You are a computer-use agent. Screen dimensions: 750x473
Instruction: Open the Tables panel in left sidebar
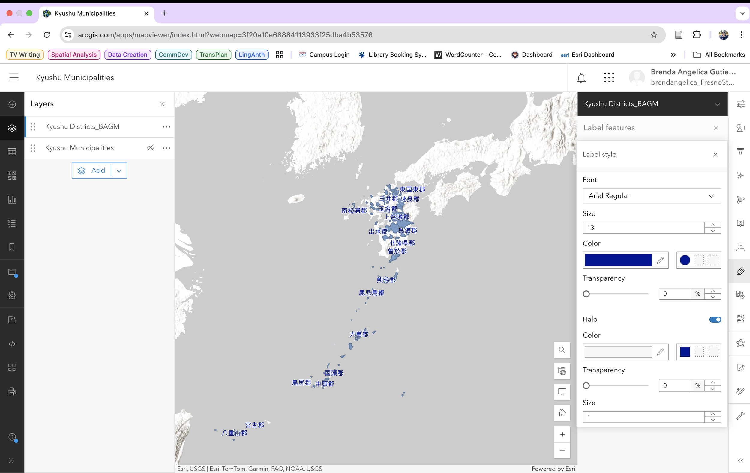12,152
